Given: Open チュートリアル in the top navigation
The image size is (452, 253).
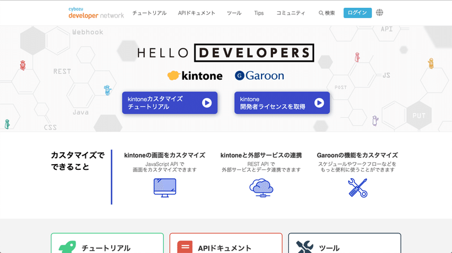Looking at the screenshot, I should (149, 13).
